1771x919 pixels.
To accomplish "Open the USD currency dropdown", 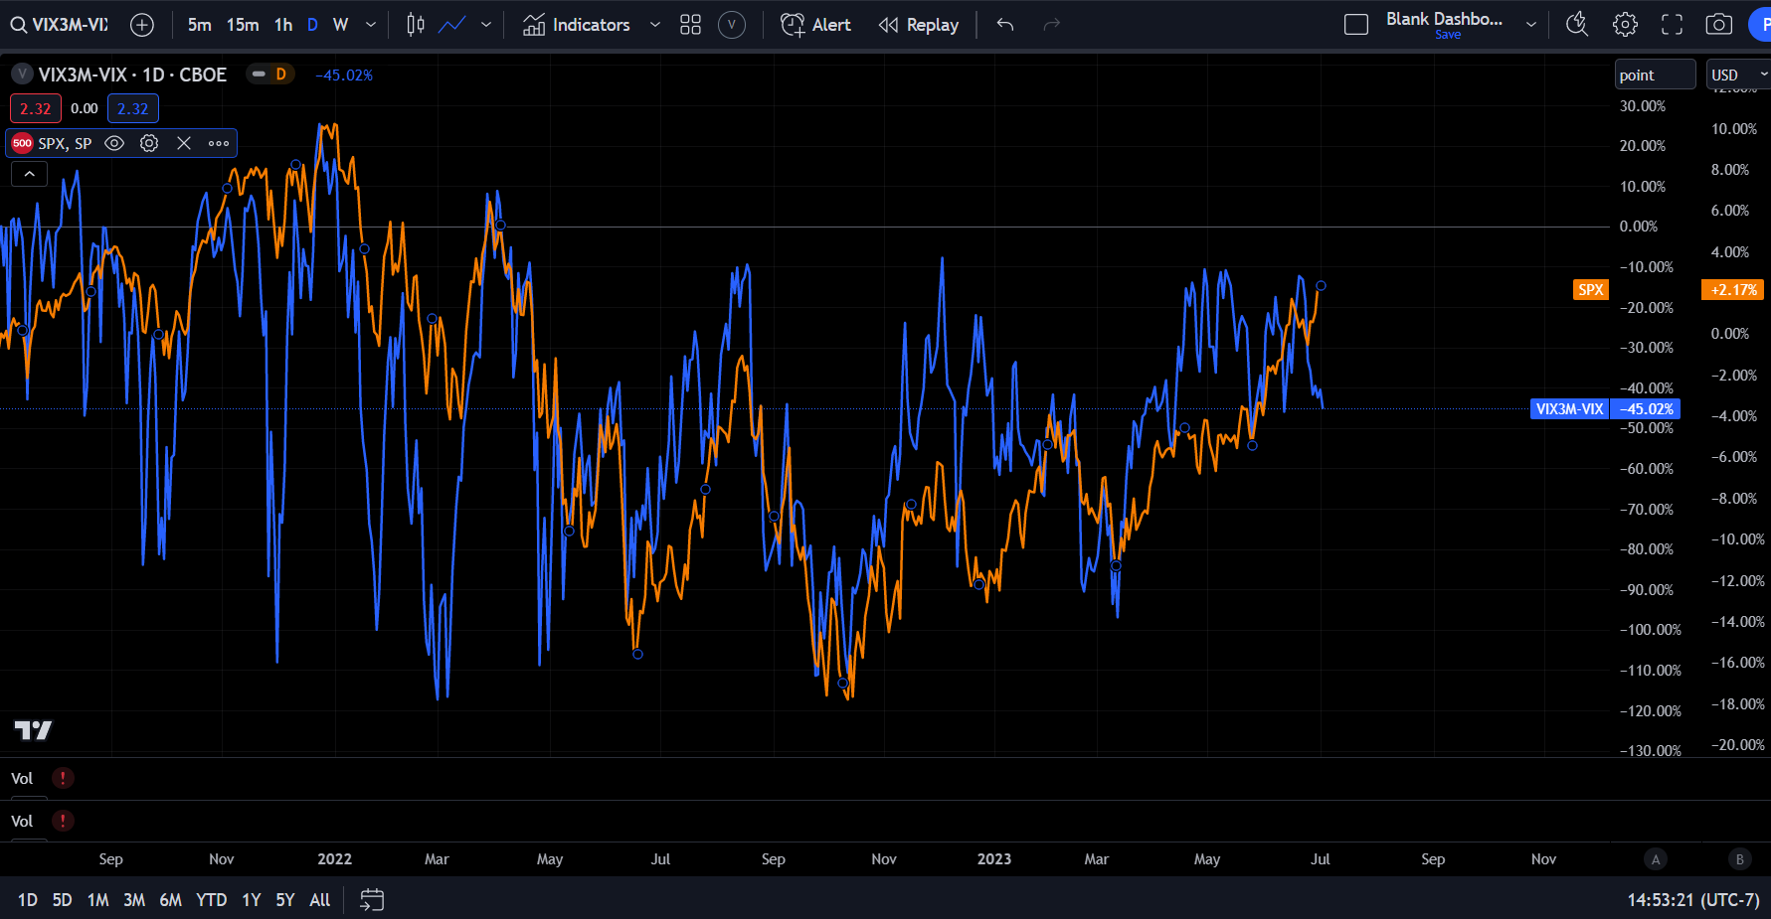I will point(1738,75).
